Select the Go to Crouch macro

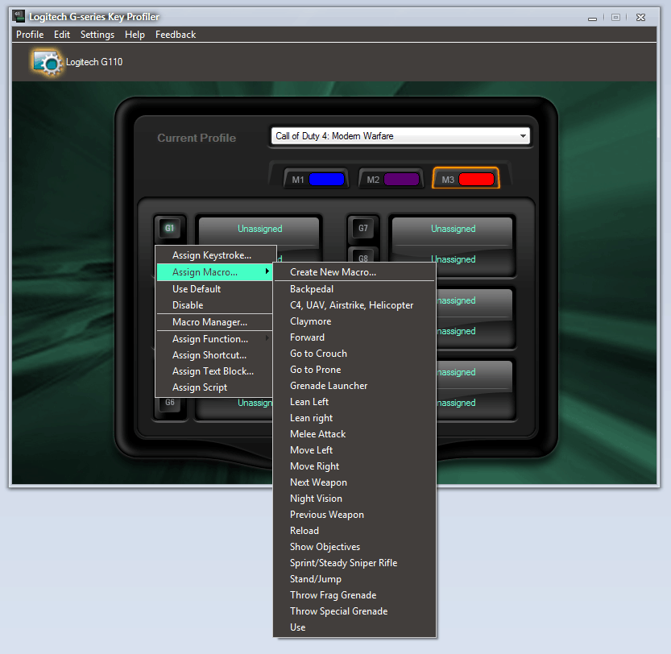click(354, 354)
